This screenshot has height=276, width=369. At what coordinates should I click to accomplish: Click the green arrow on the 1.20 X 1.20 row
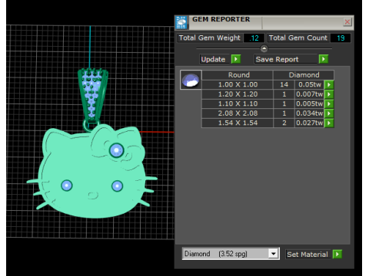pos(329,94)
